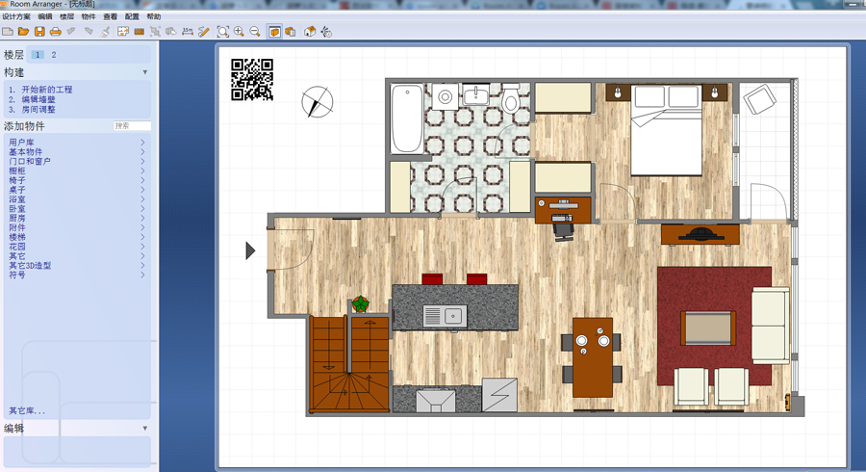Click the Zoom out magnifier icon
Image resolution: width=866 pixels, height=472 pixels.
click(x=255, y=32)
